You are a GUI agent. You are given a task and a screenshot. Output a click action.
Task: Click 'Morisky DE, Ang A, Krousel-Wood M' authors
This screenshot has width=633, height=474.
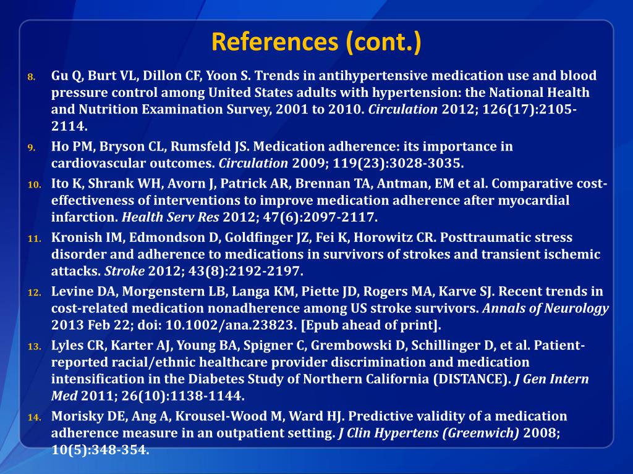click(166, 417)
